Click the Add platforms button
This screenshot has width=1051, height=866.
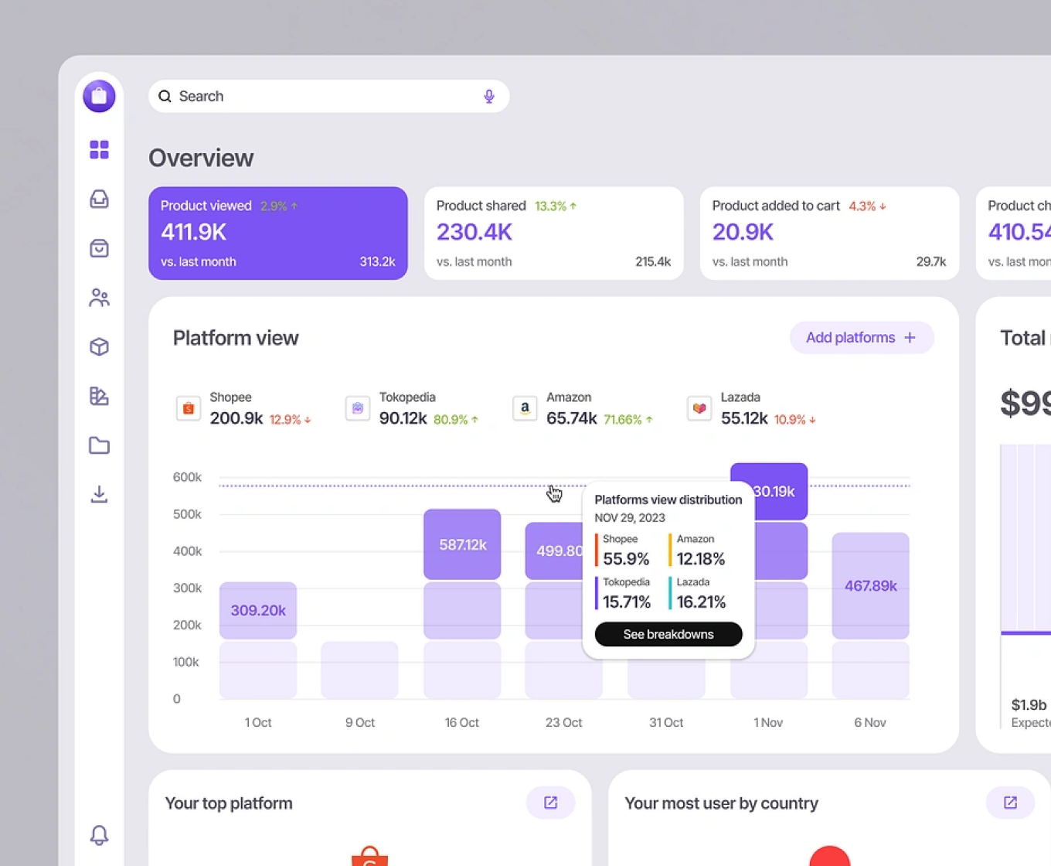pyautogui.click(x=861, y=338)
